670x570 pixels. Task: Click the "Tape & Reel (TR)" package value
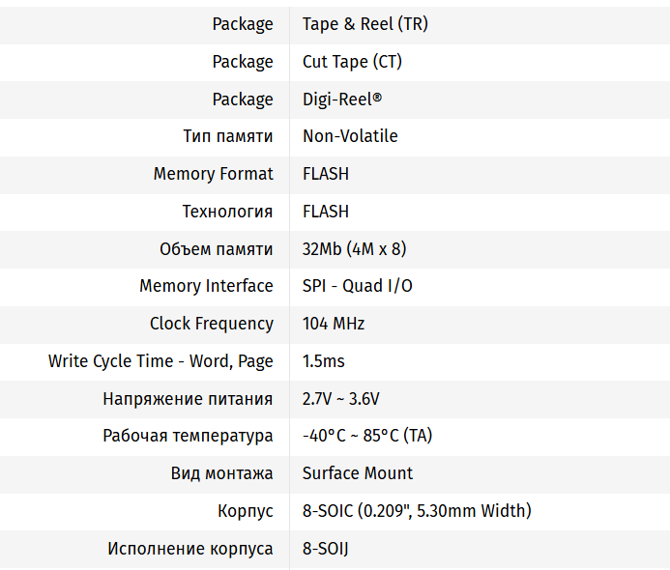[364, 24]
